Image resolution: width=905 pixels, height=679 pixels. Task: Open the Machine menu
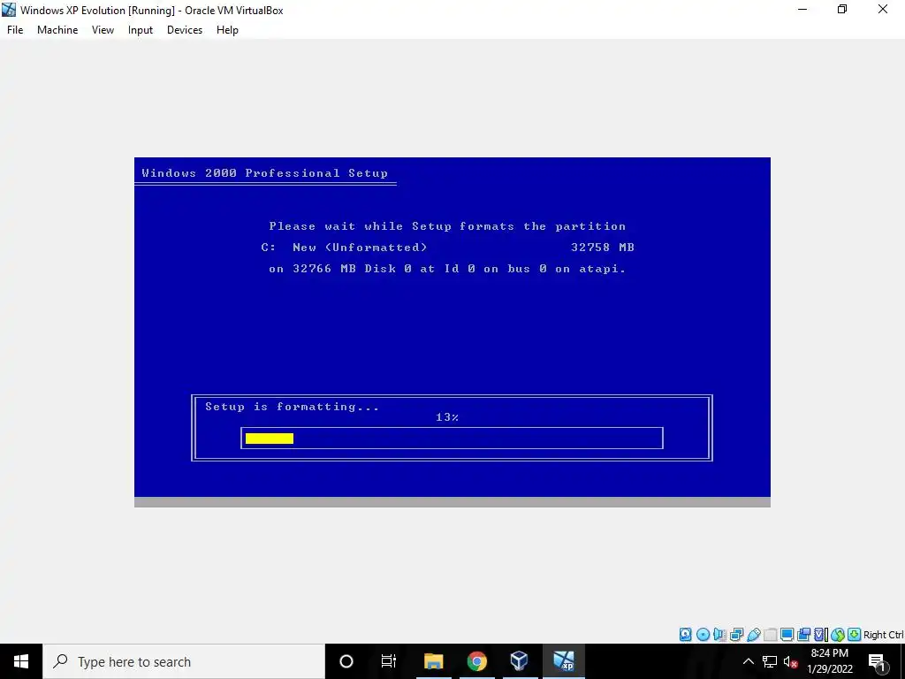(x=57, y=30)
